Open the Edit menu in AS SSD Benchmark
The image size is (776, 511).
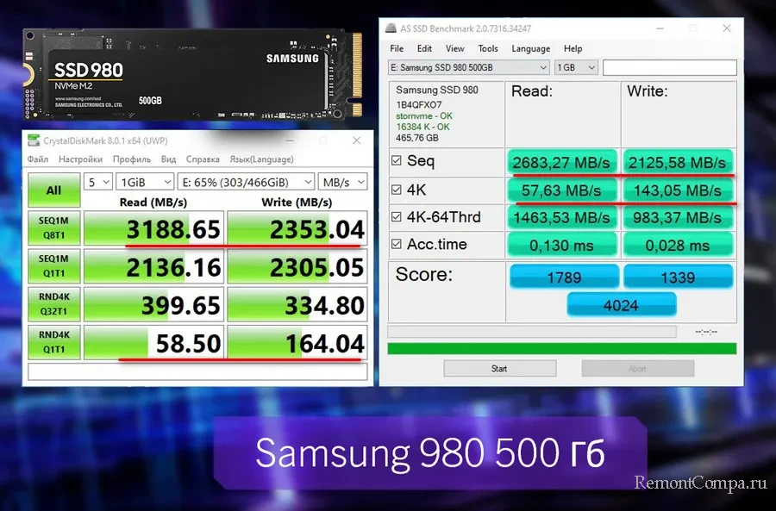click(424, 48)
